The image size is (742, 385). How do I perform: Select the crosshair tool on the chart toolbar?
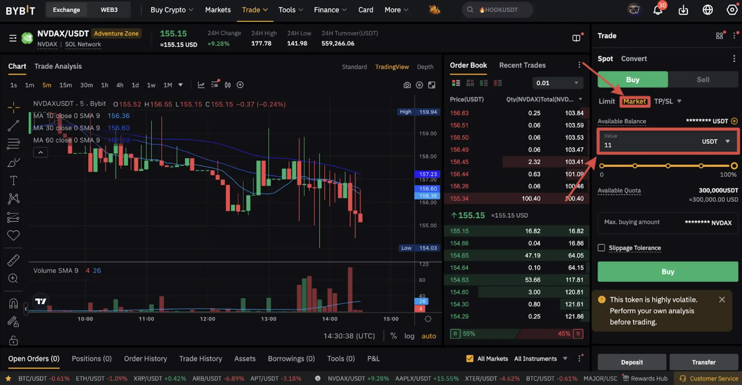14,107
